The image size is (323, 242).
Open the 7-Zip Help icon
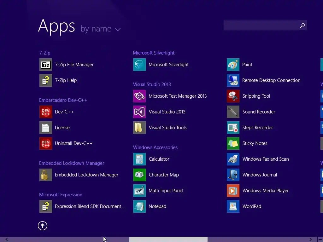45,80
